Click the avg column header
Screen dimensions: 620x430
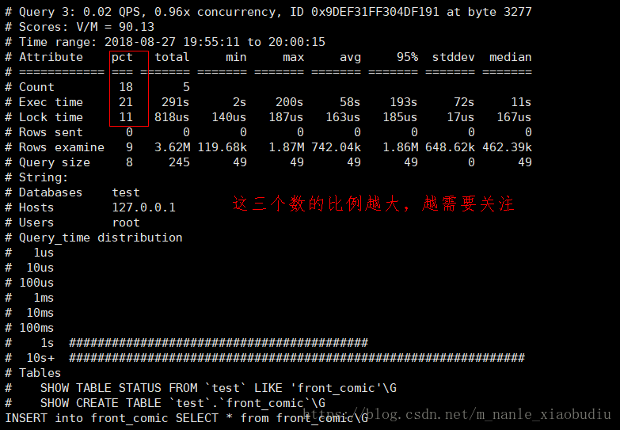[x=350, y=57]
